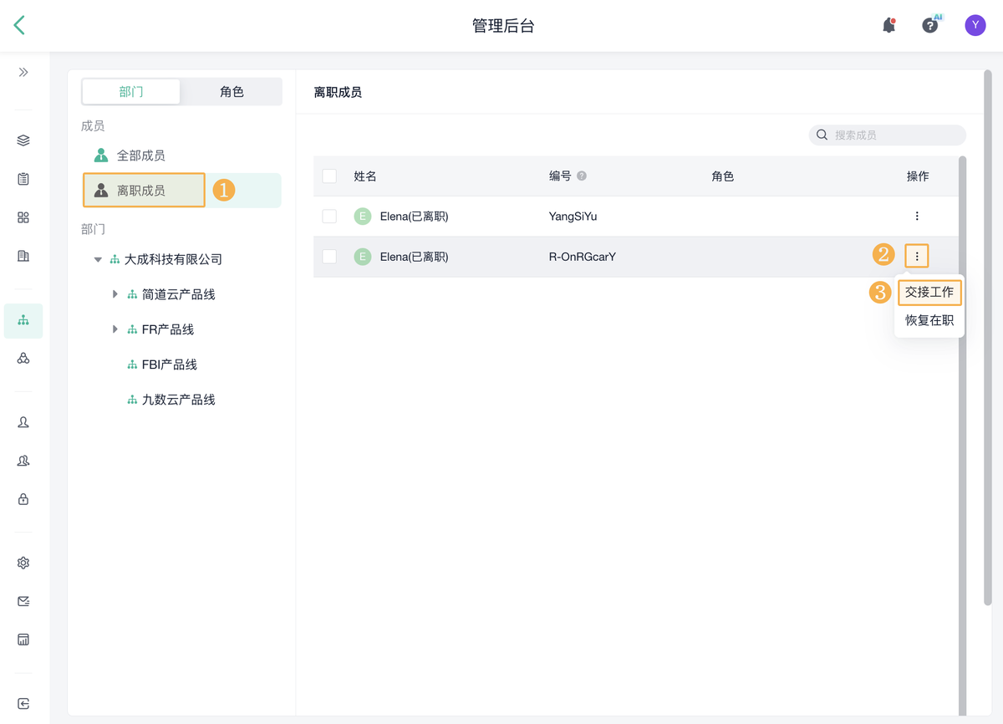Viewport: 1003px width, 724px height.
Task: Click the green back arrow icon
Action: coord(19,25)
